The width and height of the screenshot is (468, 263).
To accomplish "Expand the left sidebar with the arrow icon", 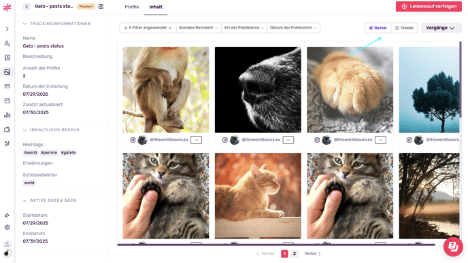I will click(7, 29).
